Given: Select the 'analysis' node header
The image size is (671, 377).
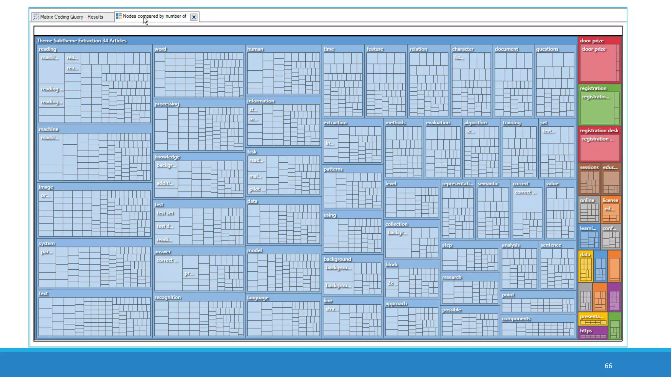Looking at the screenshot, I should tap(511, 245).
